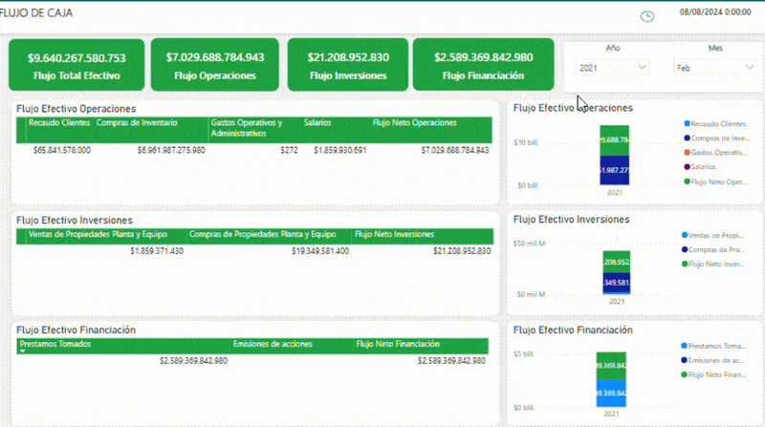Sort by Flujo Neto Operaciones column header

click(x=415, y=123)
